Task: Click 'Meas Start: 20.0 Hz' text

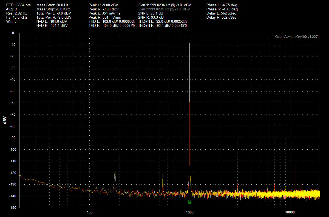Action: [x=52, y=5]
